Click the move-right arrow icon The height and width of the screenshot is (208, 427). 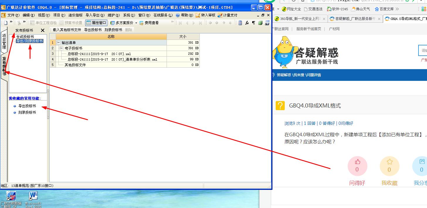[x=217, y=23]
